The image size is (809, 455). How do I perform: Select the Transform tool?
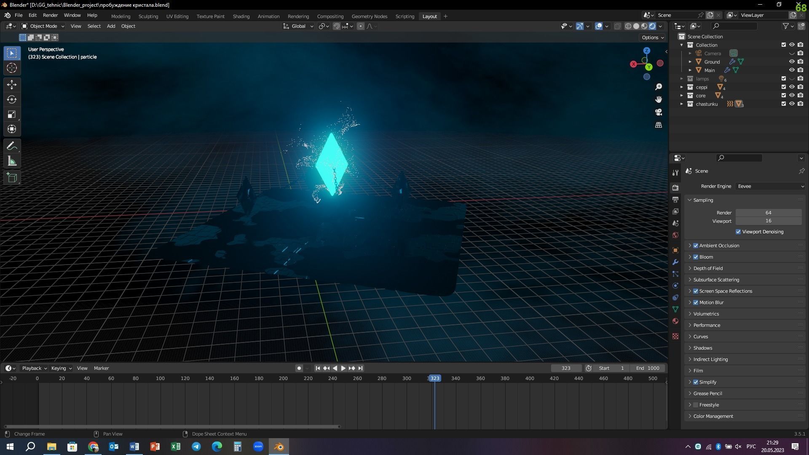point(12,129)
